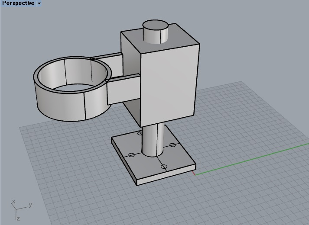Image resolution: width=309 pixels, height=225 pixels.
Task: Open the Perspective viewport title menu
Action: 18,3
